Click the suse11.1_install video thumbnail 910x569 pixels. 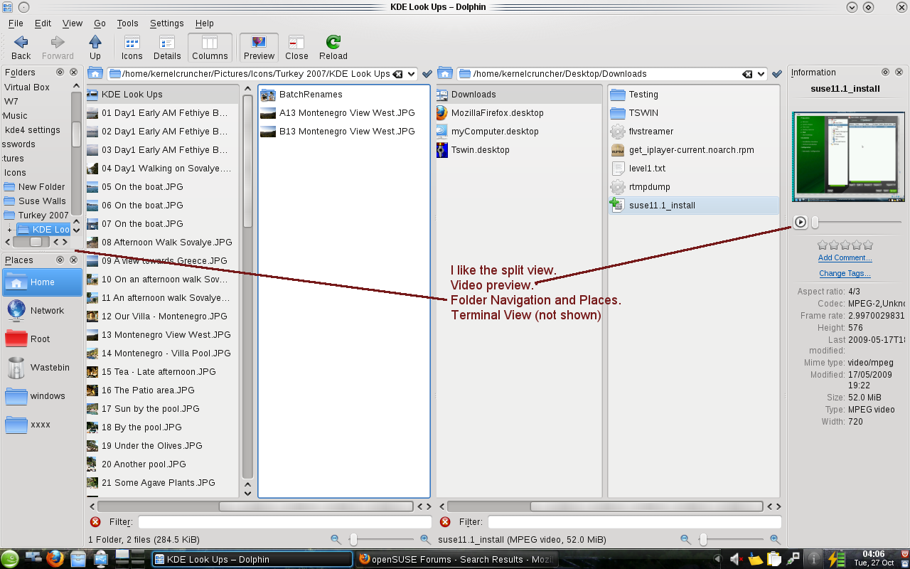tap(848, 156)
